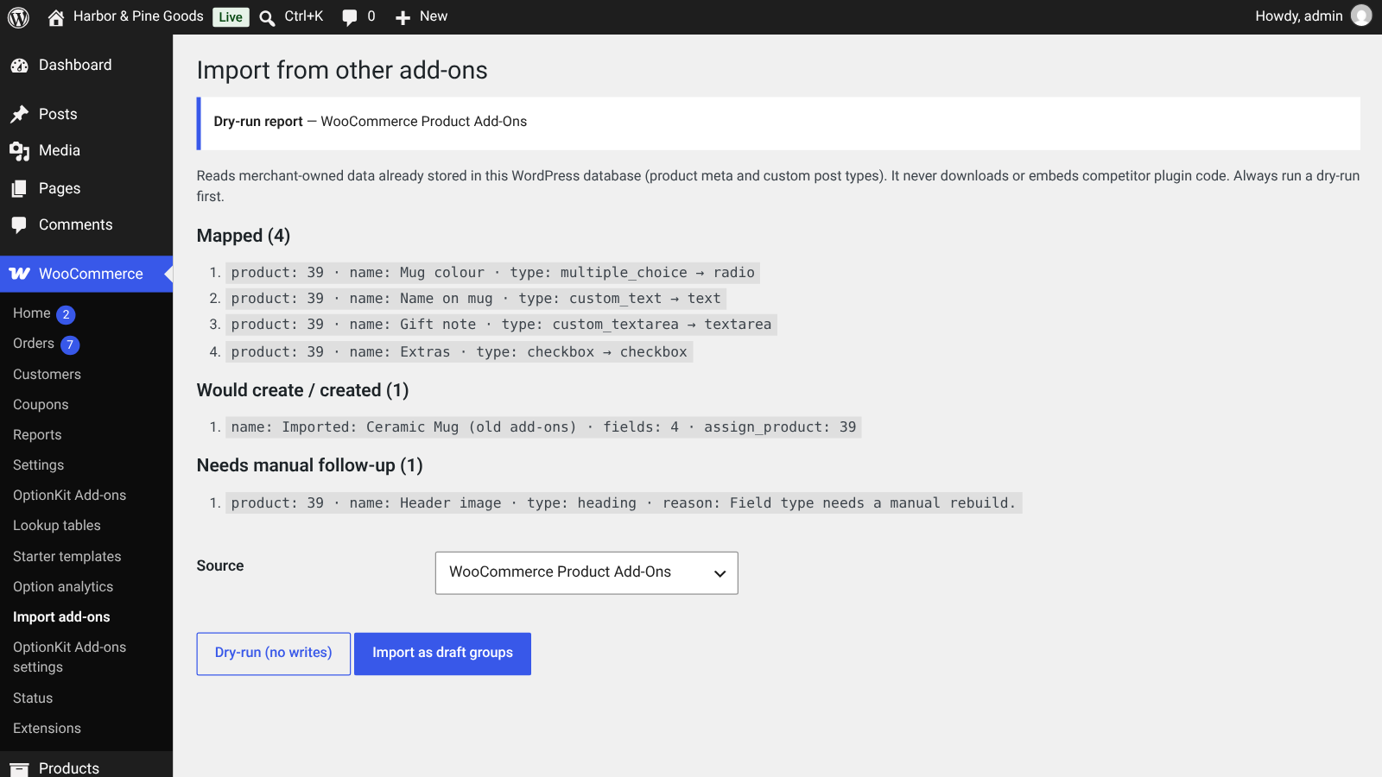Click the Header image follow-up row
Screen dimensions: 1382x777
(624, 503)
